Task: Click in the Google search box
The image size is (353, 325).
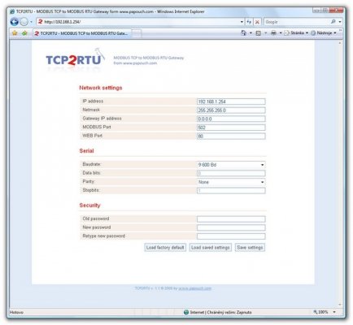Action: point(296,22)
